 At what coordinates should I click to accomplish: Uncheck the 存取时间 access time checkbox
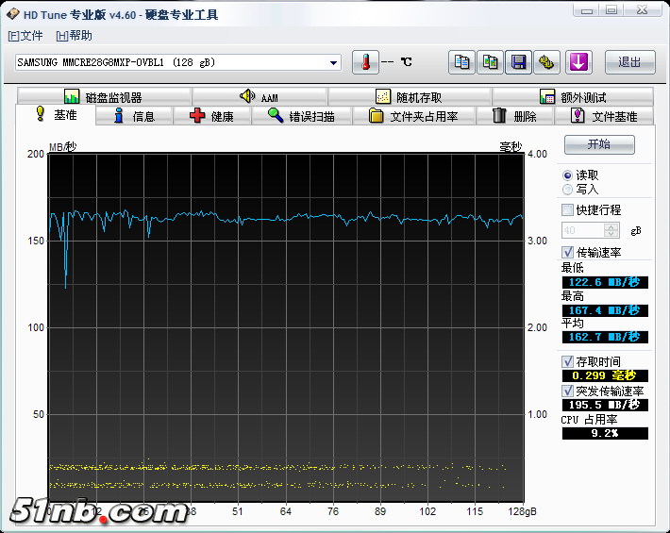567,362
